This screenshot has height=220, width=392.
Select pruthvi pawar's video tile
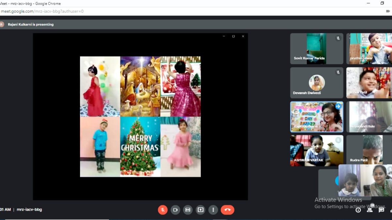click(x=369, y=49)
